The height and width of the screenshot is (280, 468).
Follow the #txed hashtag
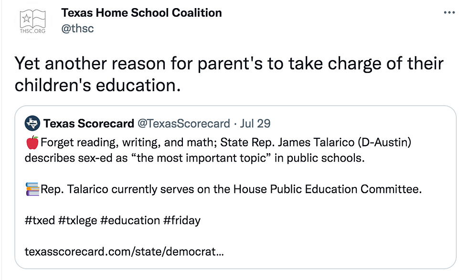(40, 220)
